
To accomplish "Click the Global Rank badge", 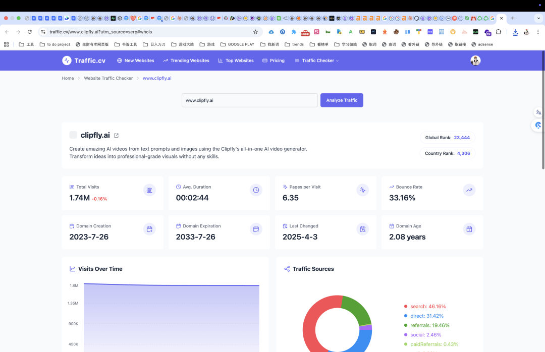I will (x=447, y=138).
